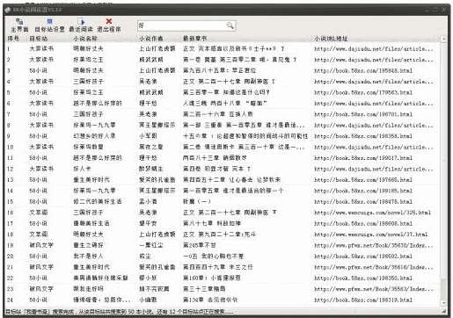Click the app icon in the title bar
This screenshot has width=453, height=318.
(x=8, y=10)
